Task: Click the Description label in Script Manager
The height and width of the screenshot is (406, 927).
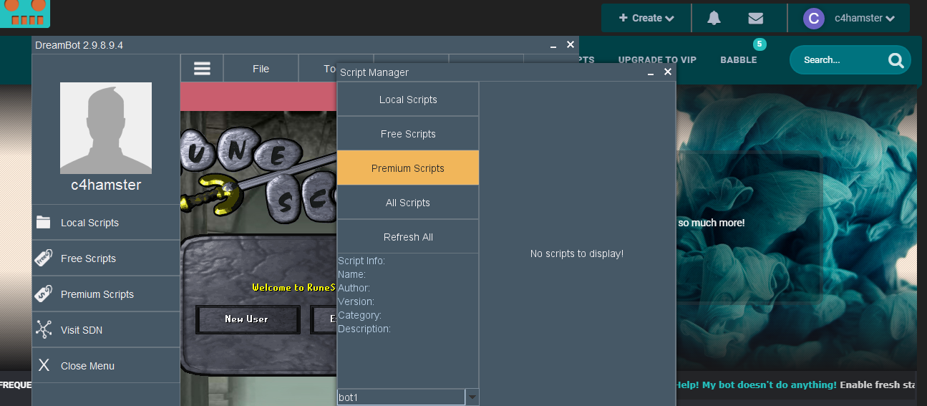Action: (x=364, y=329)
